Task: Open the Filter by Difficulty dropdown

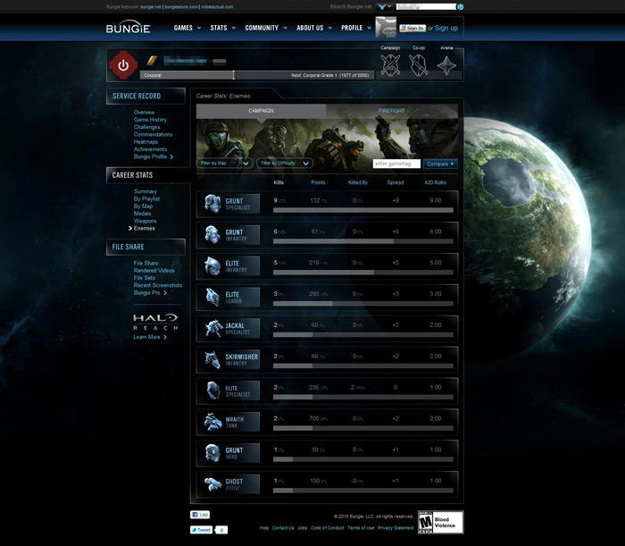Action: 284,164
